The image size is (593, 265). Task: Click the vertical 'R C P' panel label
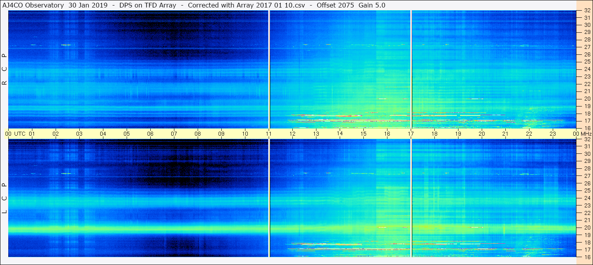[4, 69]
